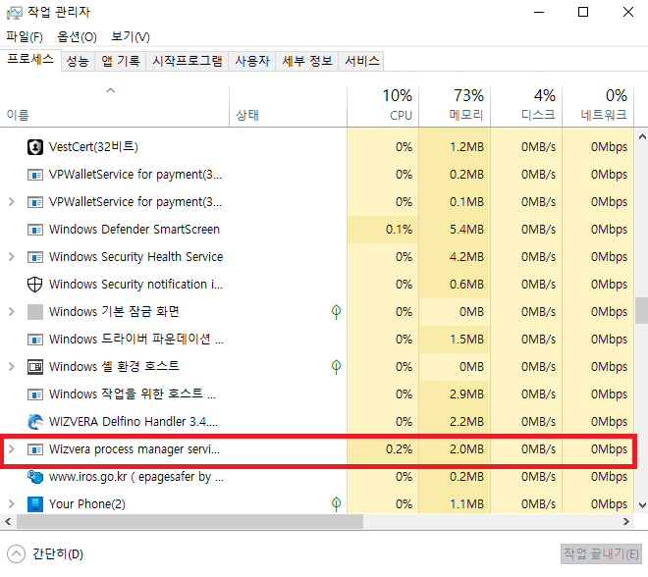Viewport: 648px width, 577px height.
Task: Click the first VPWalletService process icon
Action: pyautogui.click(x=35, y=175)
